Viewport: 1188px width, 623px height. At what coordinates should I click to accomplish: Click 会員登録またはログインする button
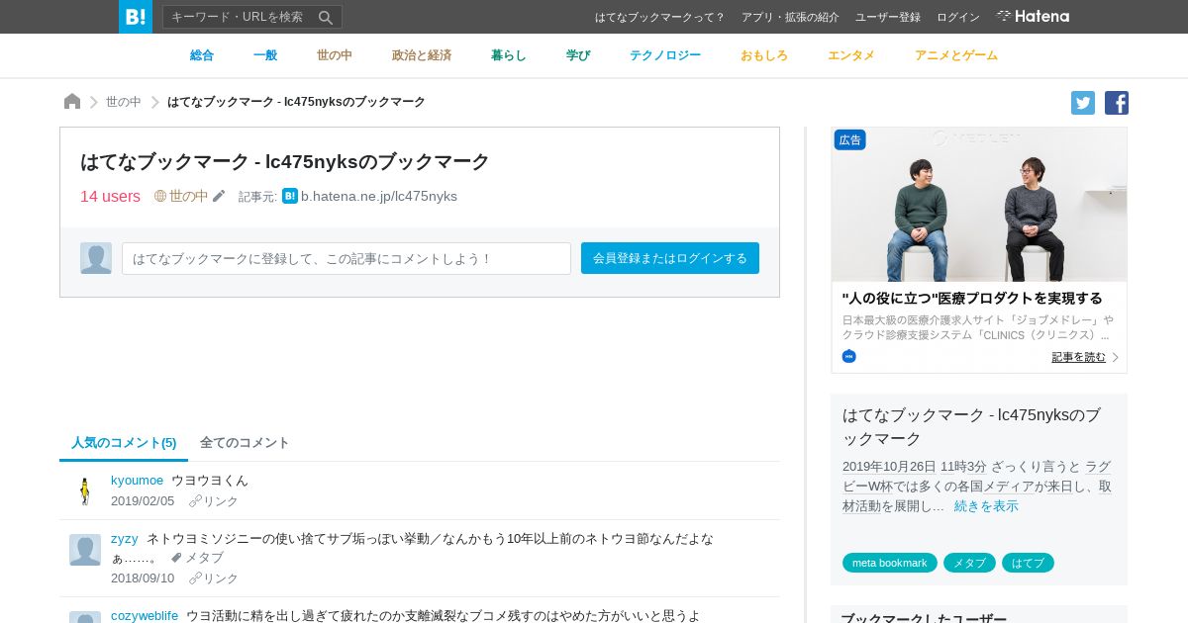(670, 258)
